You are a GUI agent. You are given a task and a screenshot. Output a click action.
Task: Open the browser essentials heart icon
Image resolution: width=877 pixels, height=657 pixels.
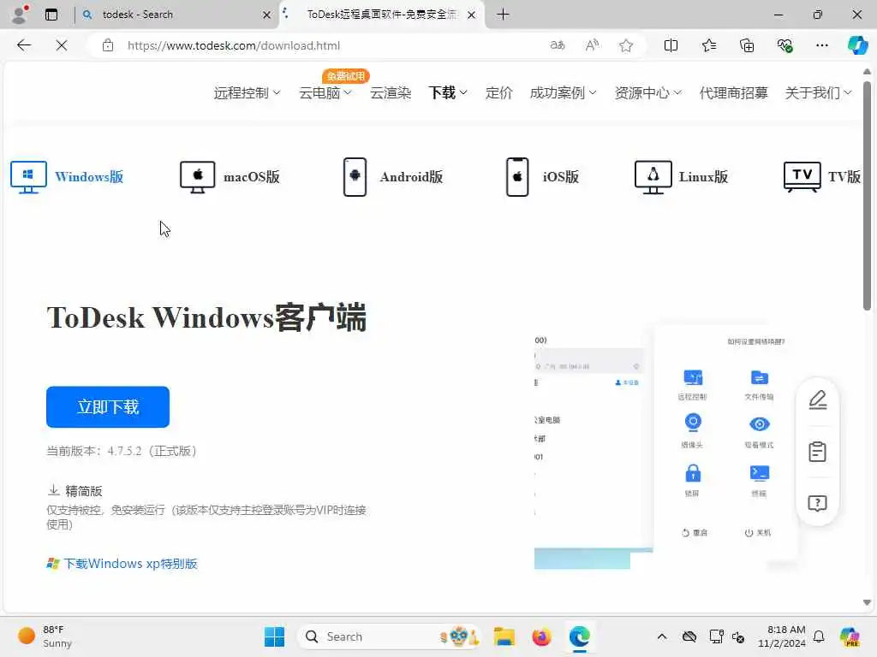pos(785,45)
